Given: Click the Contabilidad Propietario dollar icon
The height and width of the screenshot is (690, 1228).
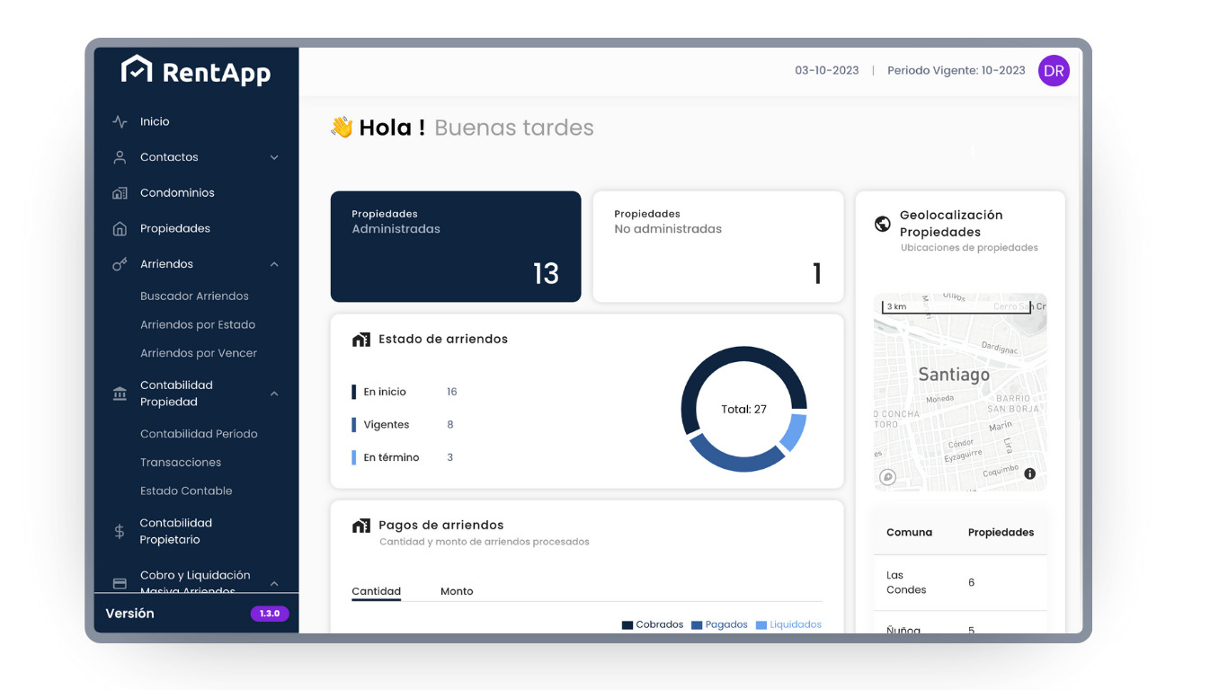Looking at the screenshot, I should [x=120, y=532].
